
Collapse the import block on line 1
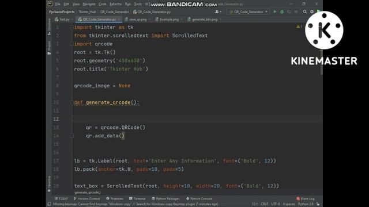pyautogui.click(x=71, y=28)
